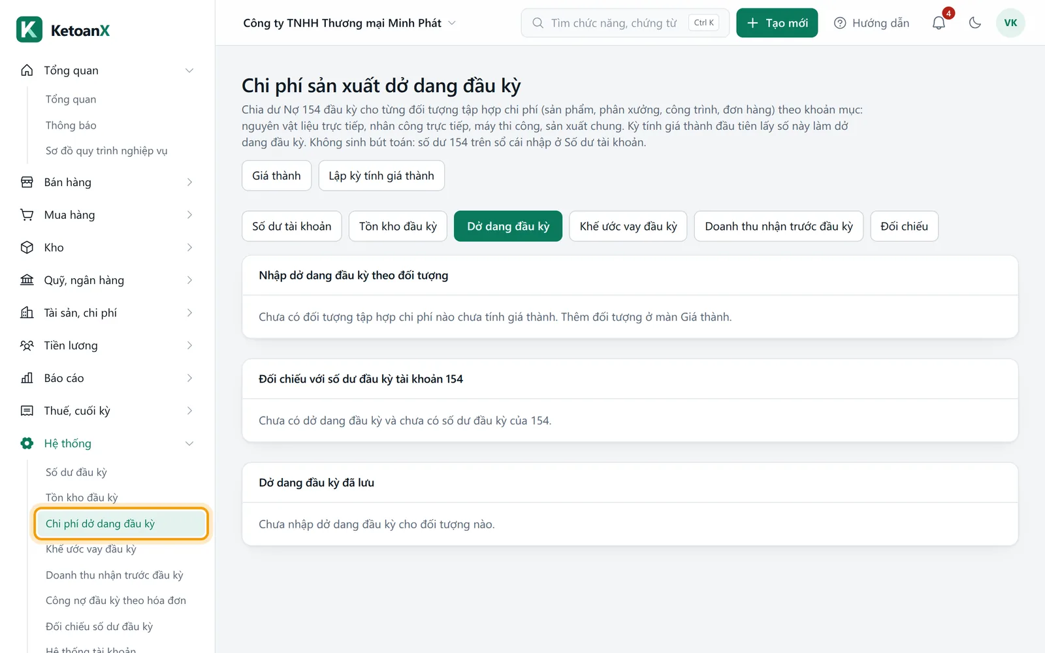This screenshot has height=653, width=1045.
Task: Collapse the Hệ thống section chevron
Action: click(x=189, y=443)
